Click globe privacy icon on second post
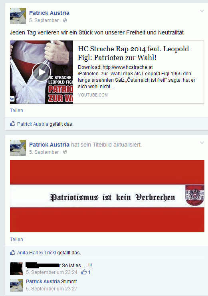The image size is (208, 296). point(65,152)
